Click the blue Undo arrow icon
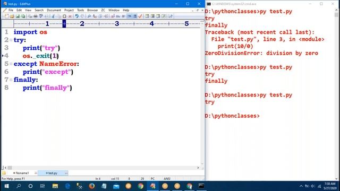 [76, 16]
